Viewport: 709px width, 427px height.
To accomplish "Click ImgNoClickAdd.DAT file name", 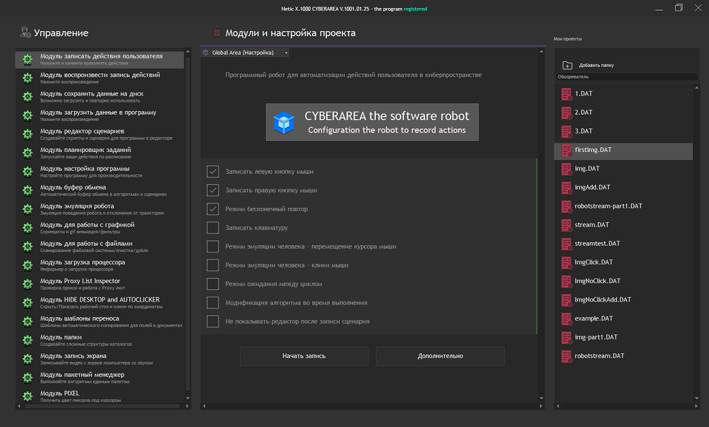I will 603,300.
